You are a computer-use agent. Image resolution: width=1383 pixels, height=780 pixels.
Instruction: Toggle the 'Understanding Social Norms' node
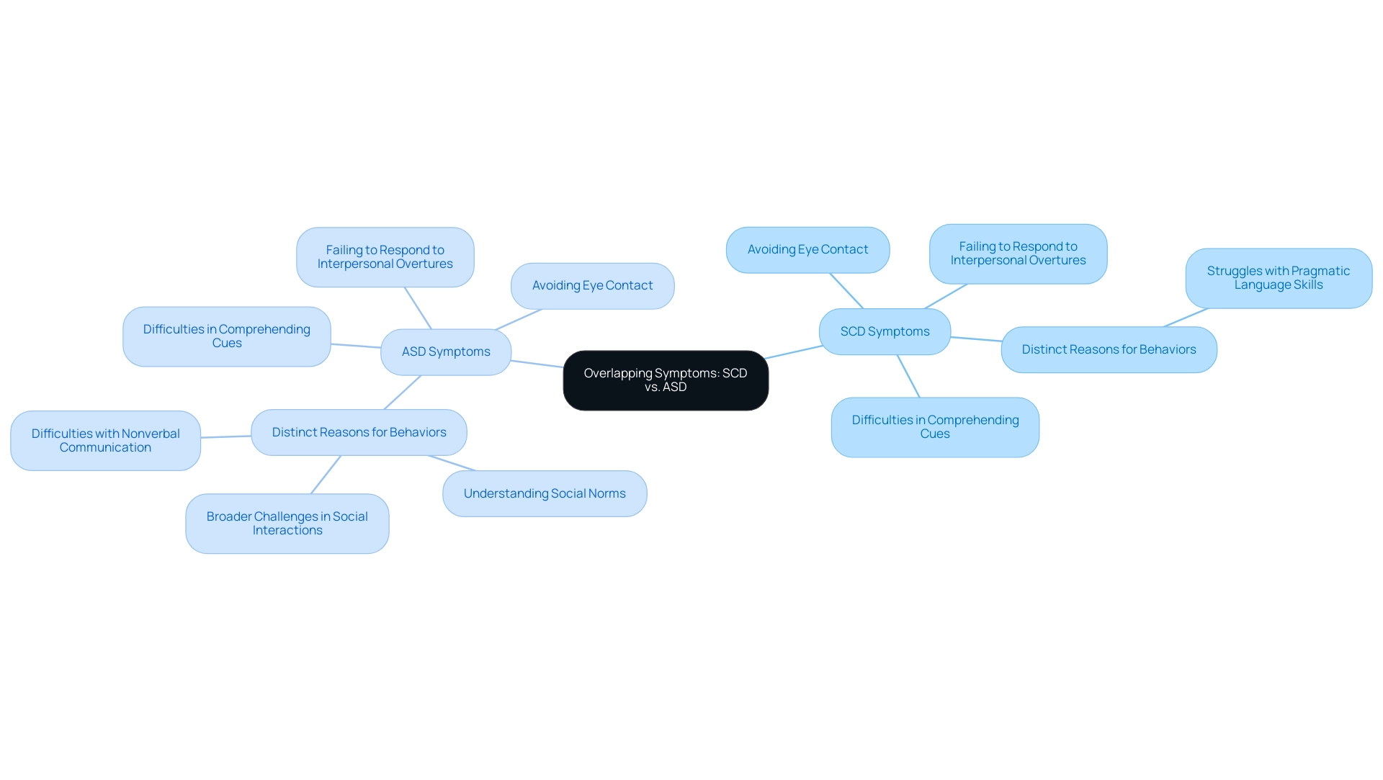(x=545, y=493)
